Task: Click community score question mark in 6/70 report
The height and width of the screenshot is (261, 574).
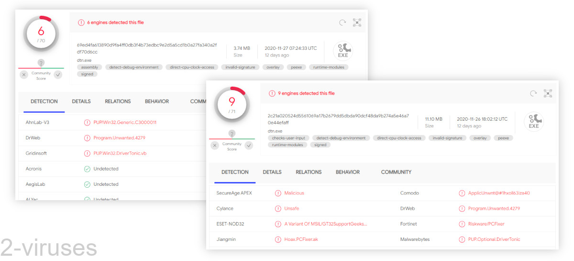Action: (x=41, y=63)
